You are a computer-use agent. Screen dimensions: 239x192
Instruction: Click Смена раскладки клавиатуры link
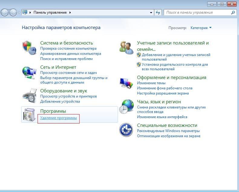pos(171,110)
